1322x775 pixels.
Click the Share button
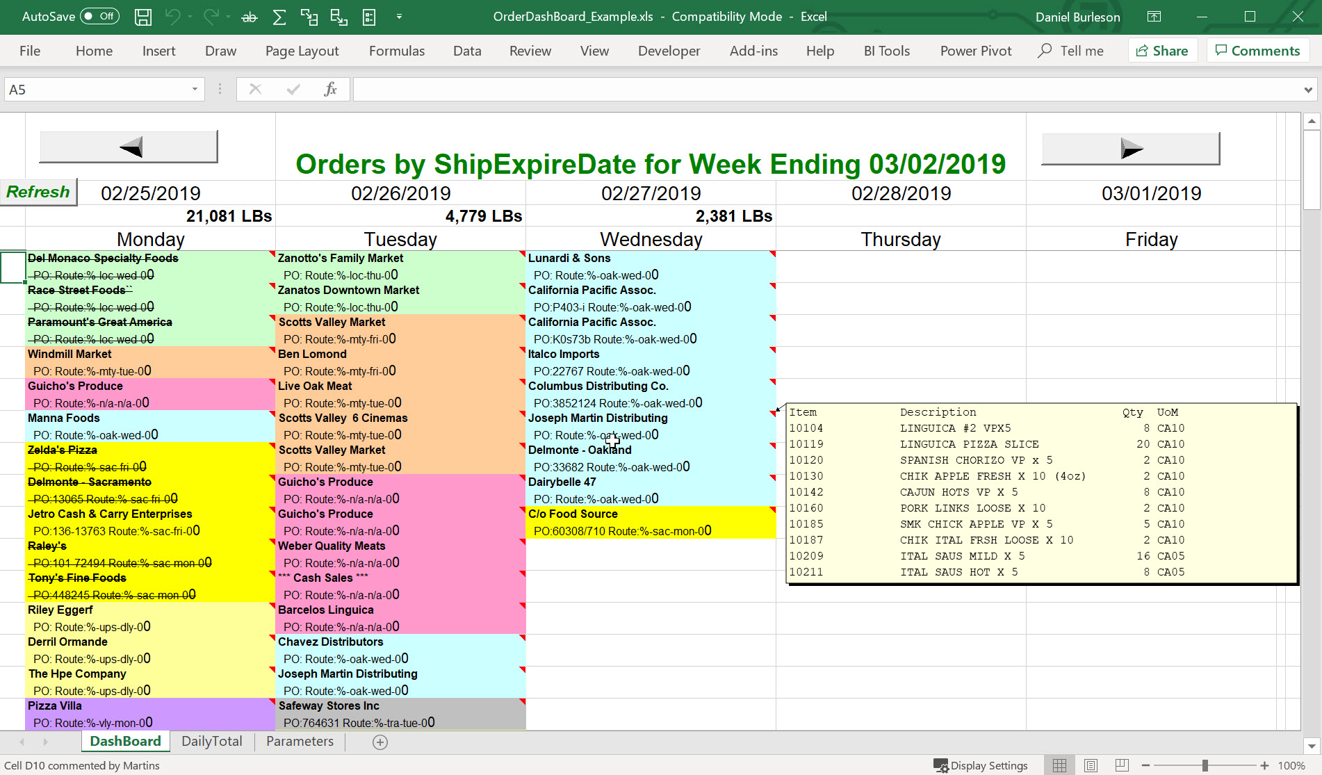(x=1162, y=51)
